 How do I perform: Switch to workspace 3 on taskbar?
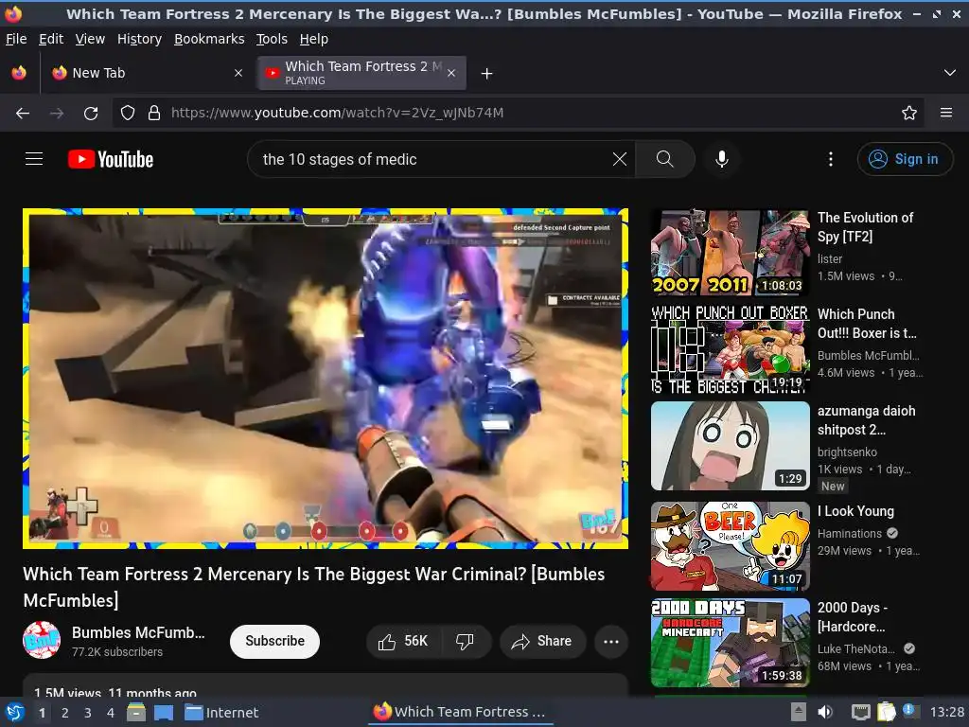click(x=88, y=713)
